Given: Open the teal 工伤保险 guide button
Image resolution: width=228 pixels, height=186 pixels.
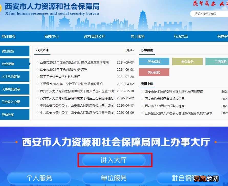Looking at the screenshot, I should (217, 61).
